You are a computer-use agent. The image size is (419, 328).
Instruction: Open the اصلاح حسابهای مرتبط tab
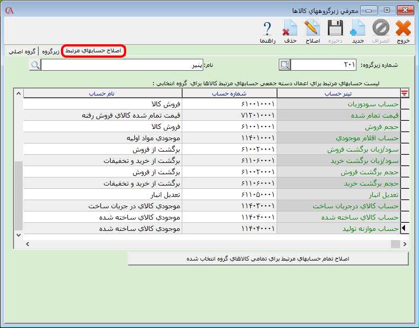(x=93, y=51)
